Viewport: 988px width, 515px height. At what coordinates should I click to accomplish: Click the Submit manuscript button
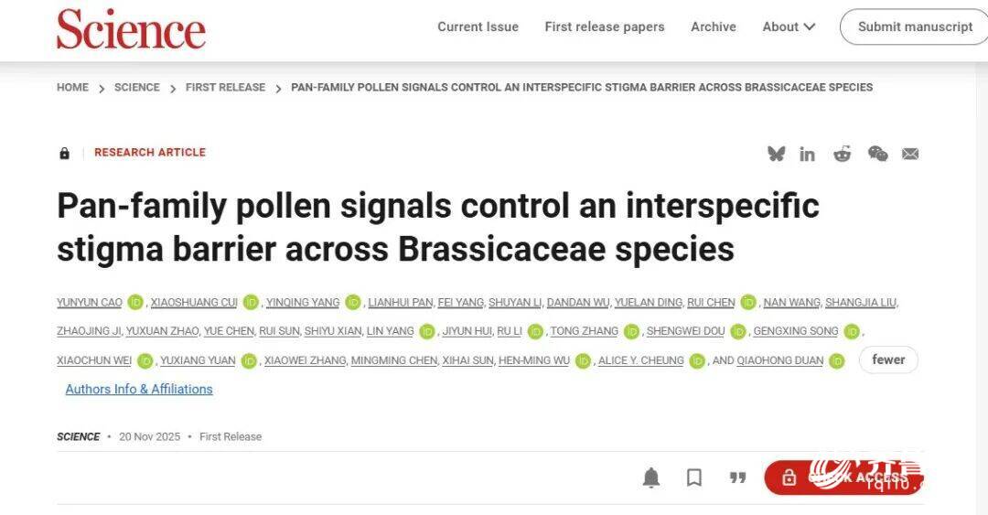[915, 27]
